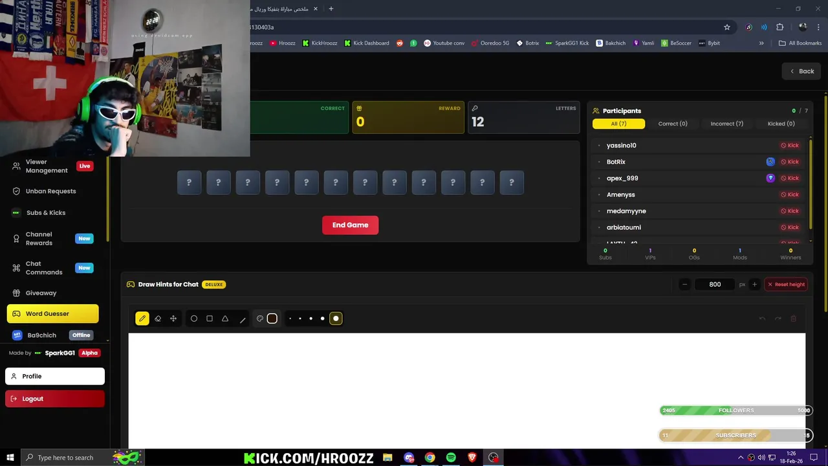Image resolution: width=828 pixels, height=466 pixels.
Task: Kick participant yassino10
Action: tap(790, 146)
